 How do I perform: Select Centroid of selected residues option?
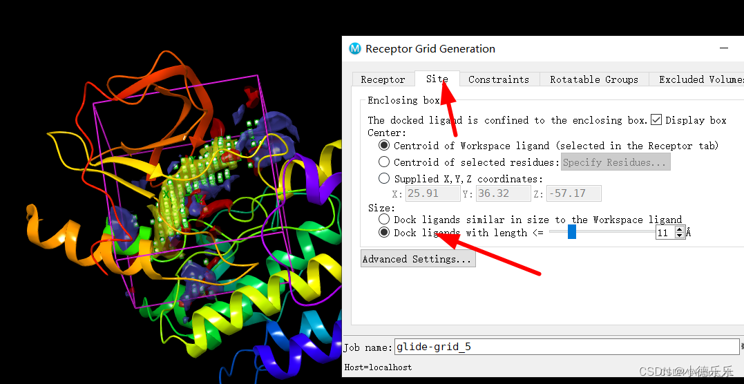click(384, 162)
